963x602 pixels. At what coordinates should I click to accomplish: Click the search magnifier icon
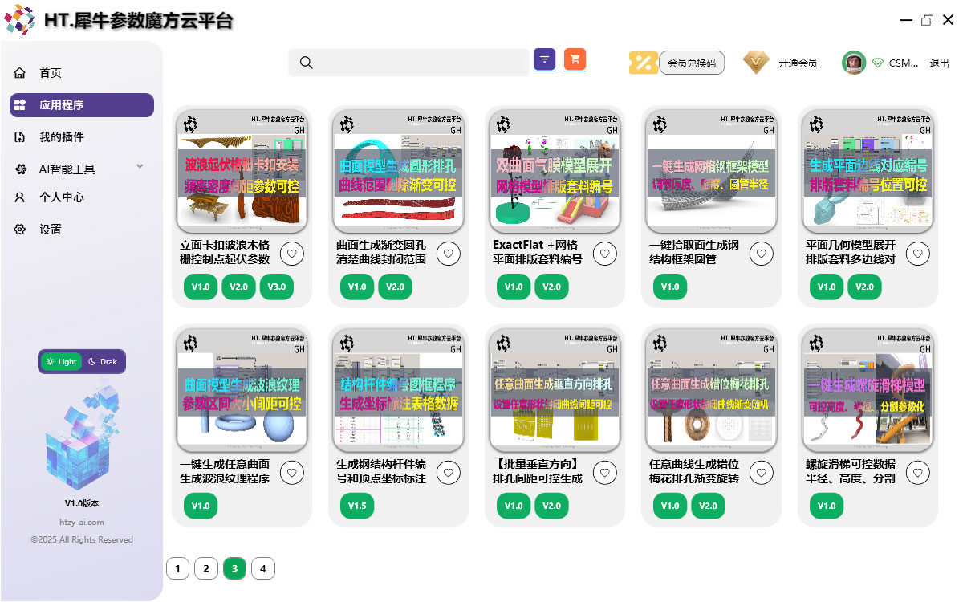[x=306, y=63]
